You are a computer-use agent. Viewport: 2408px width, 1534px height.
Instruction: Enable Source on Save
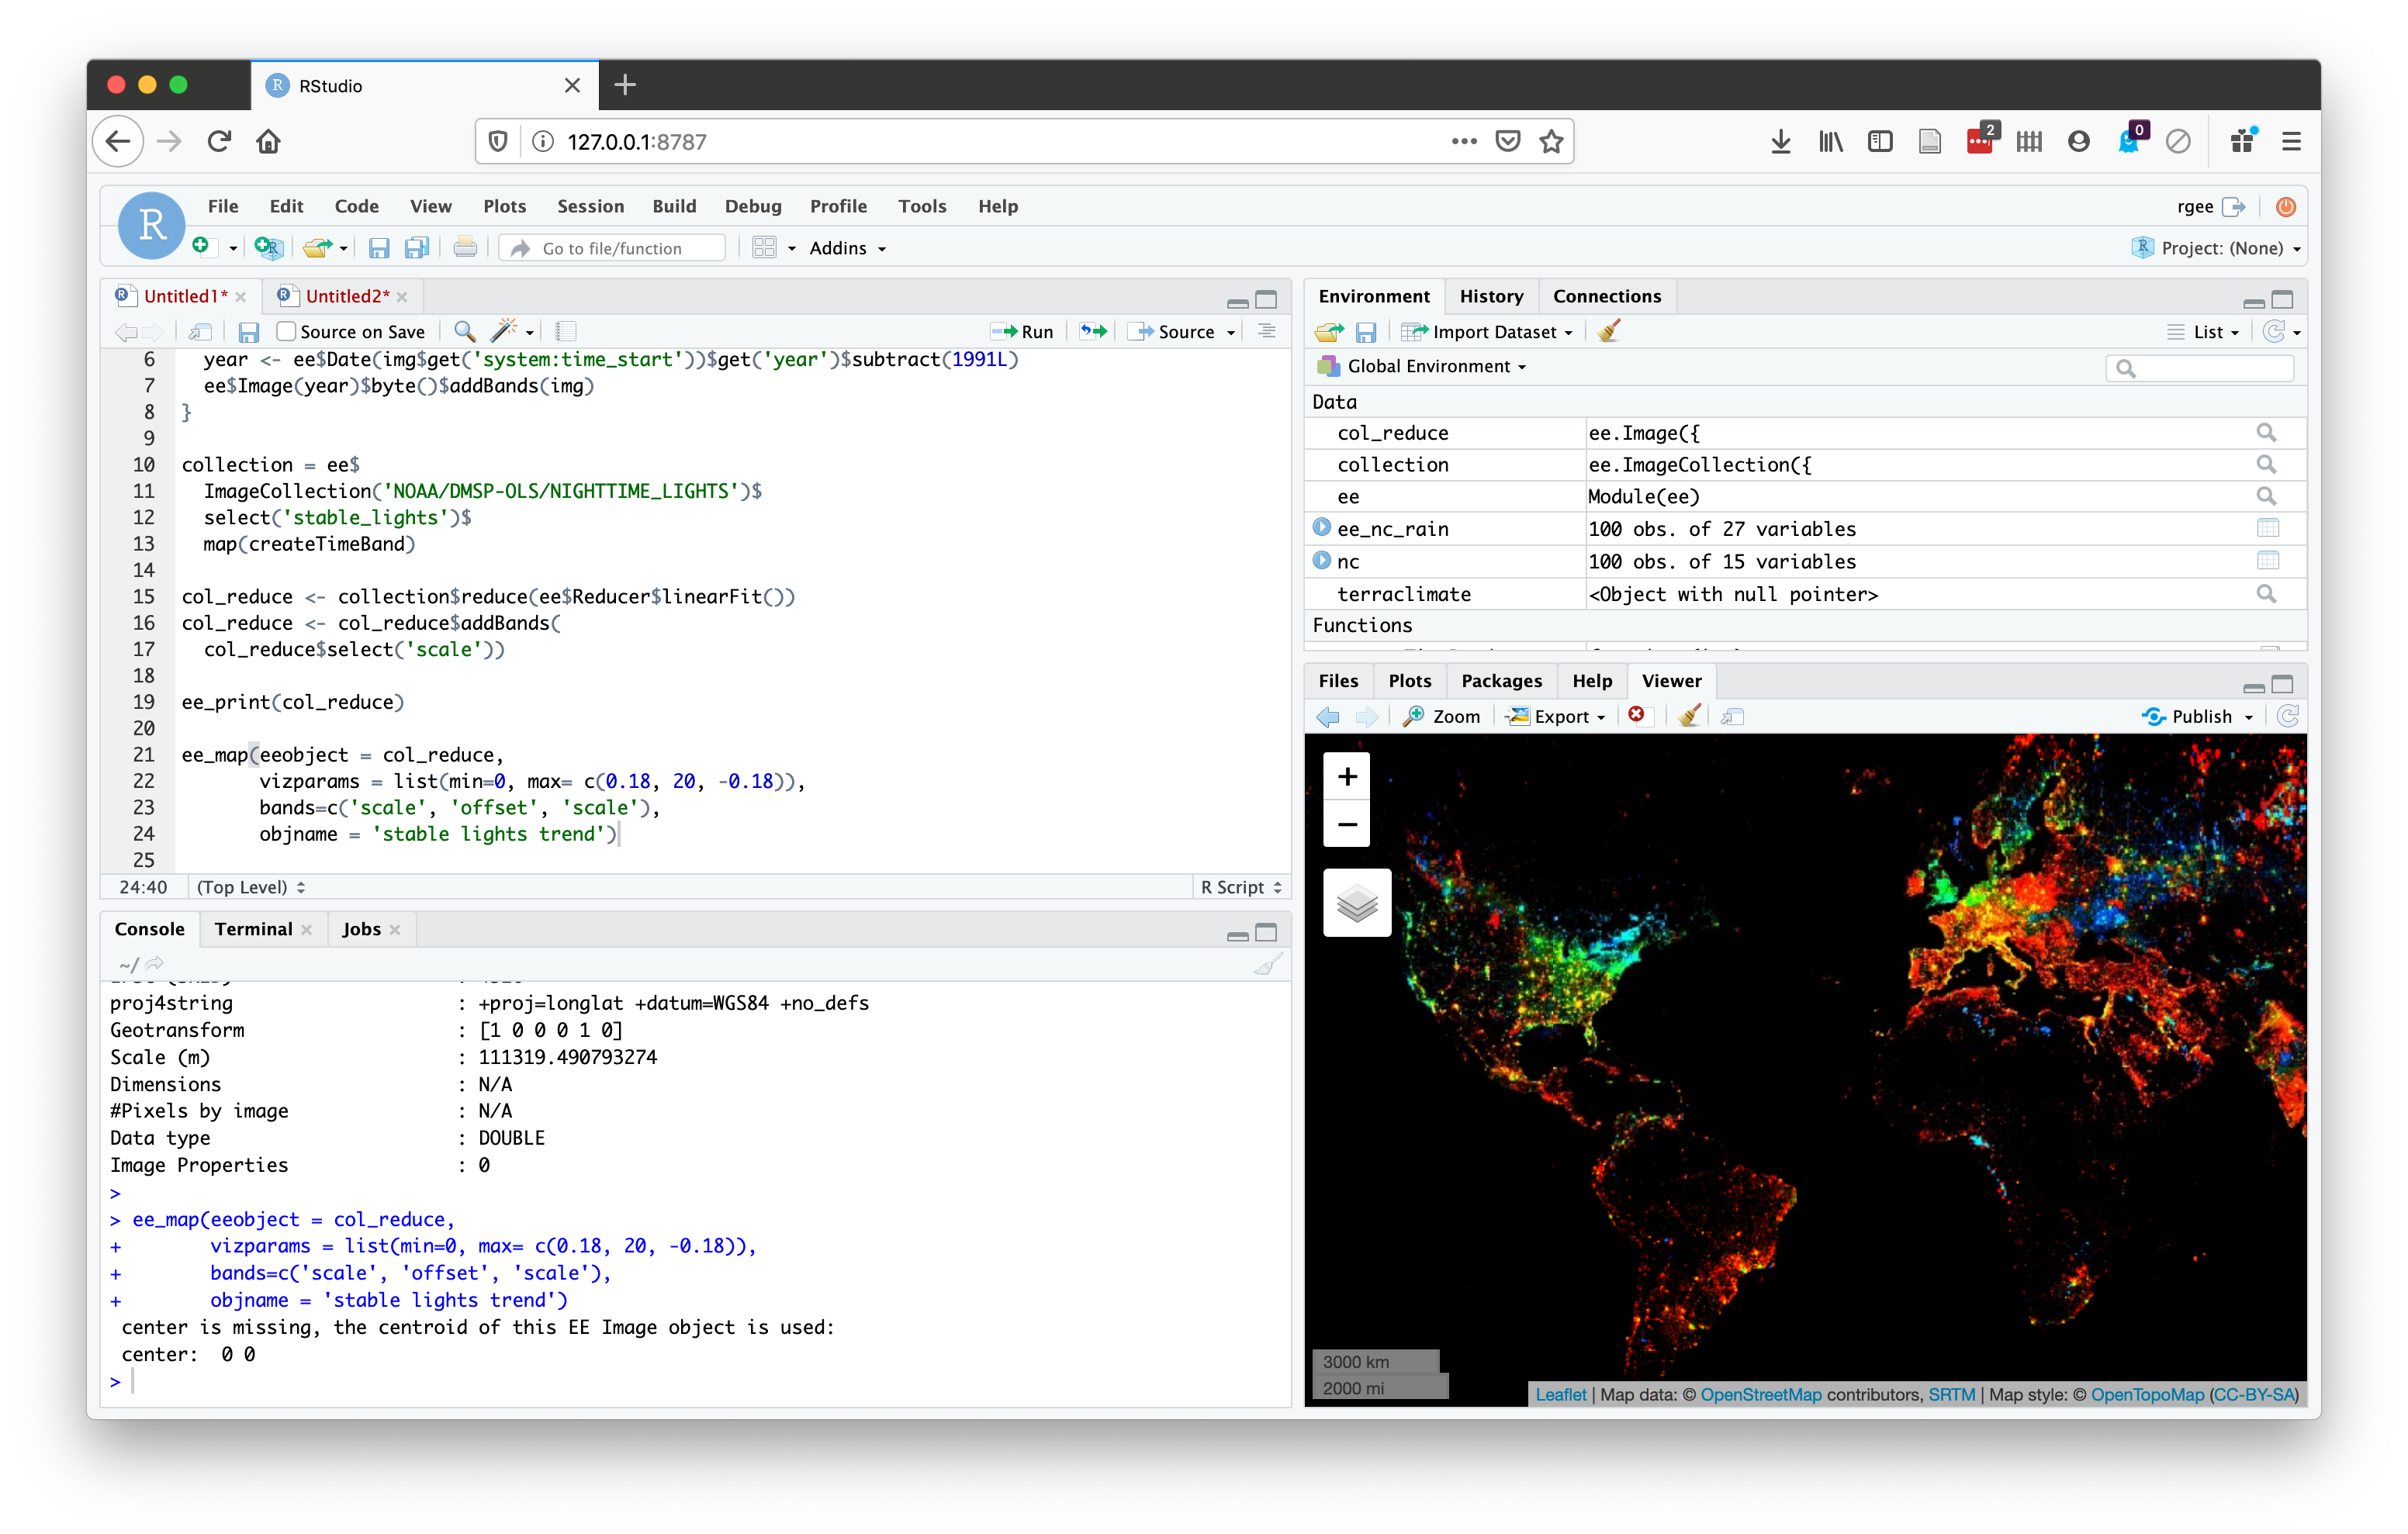[x=287, y=331]
